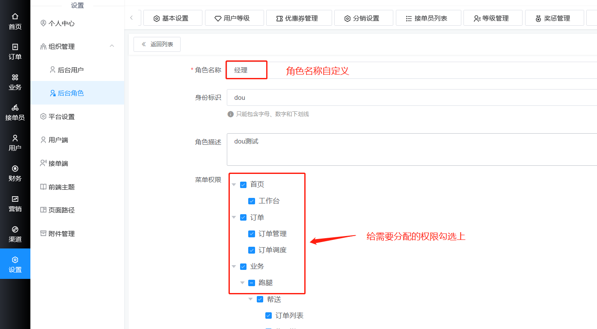Collapse the 订单 tree node arrow
This screenshot has width=597, height=329.
(x=234, y=218)
